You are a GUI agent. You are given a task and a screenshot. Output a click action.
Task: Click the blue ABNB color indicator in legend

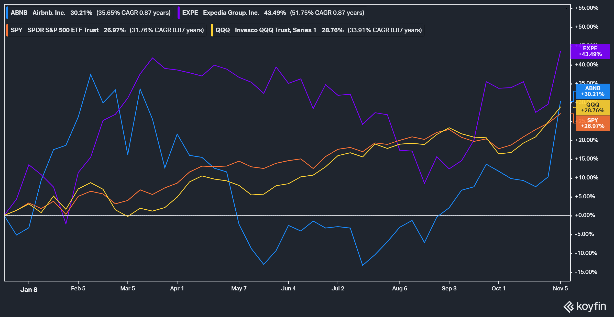[8, 12]
